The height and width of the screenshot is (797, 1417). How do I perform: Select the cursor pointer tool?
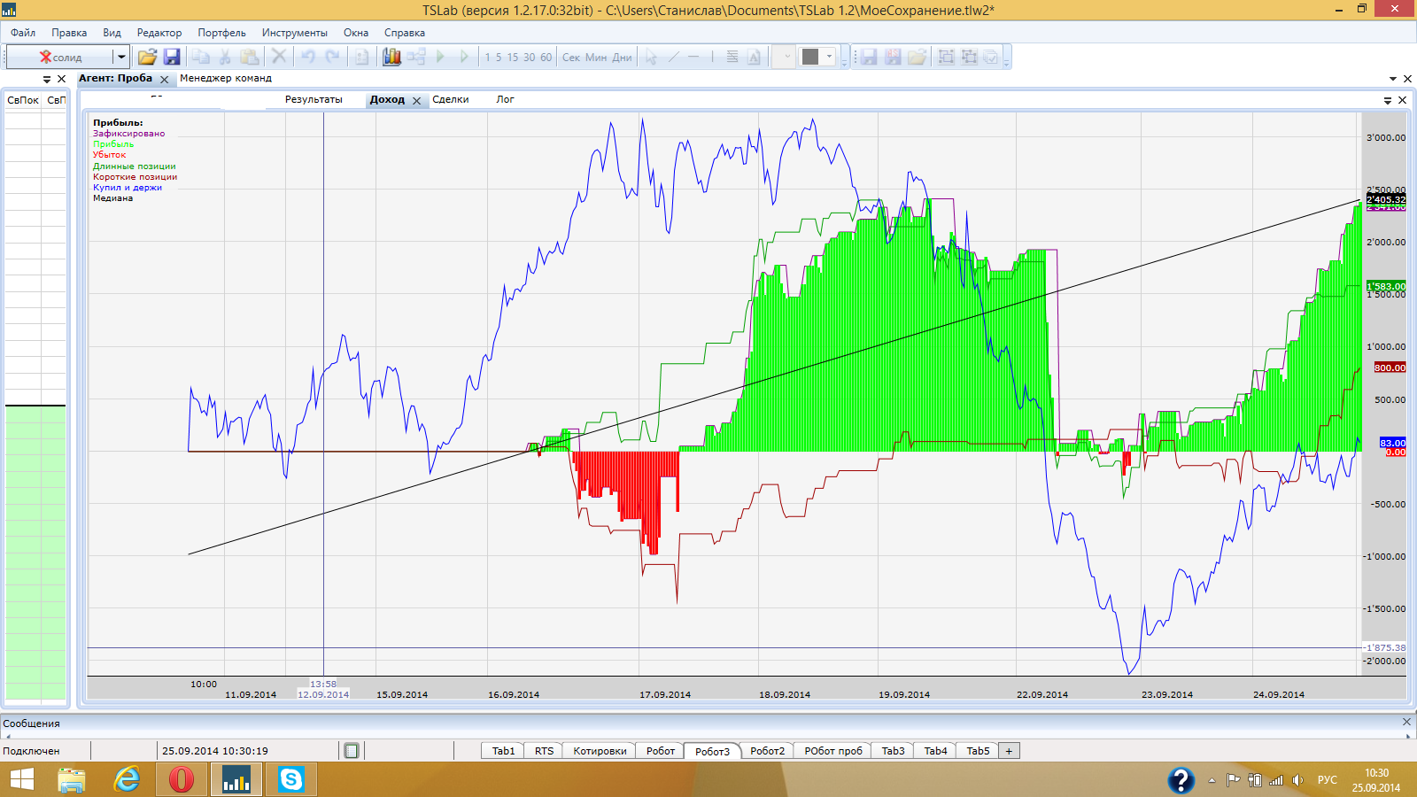coord(651,57)
